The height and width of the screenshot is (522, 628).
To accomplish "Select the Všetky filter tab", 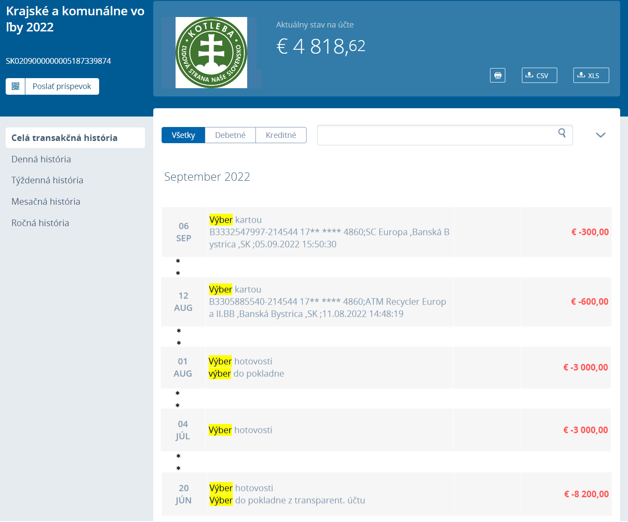I will click(x=183, y=135).
